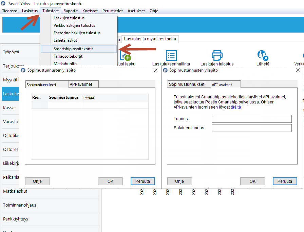Open Pankkiyhteys in the sidebar
The width and height of the screenshot is (304, 232).
[x=51, y=219]
